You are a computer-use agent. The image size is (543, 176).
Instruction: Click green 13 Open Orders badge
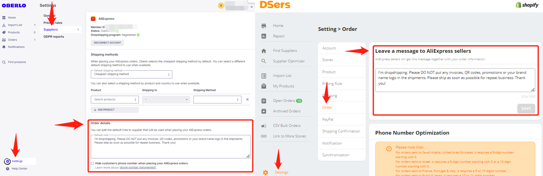click(299, 101)
